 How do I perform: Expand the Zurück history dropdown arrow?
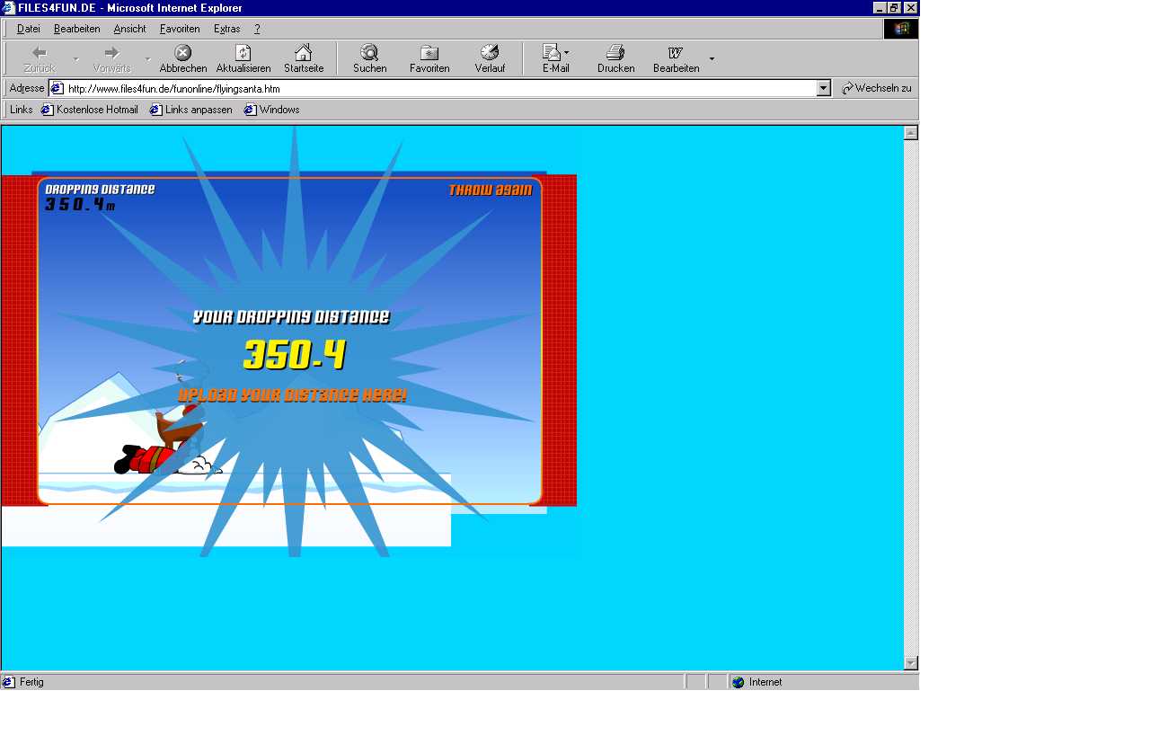point(75,59)
